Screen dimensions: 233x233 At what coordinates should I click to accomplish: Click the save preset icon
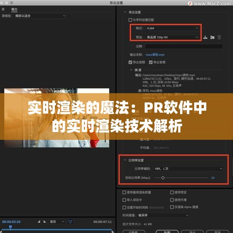pyautogui.click(x=205, y=37)
